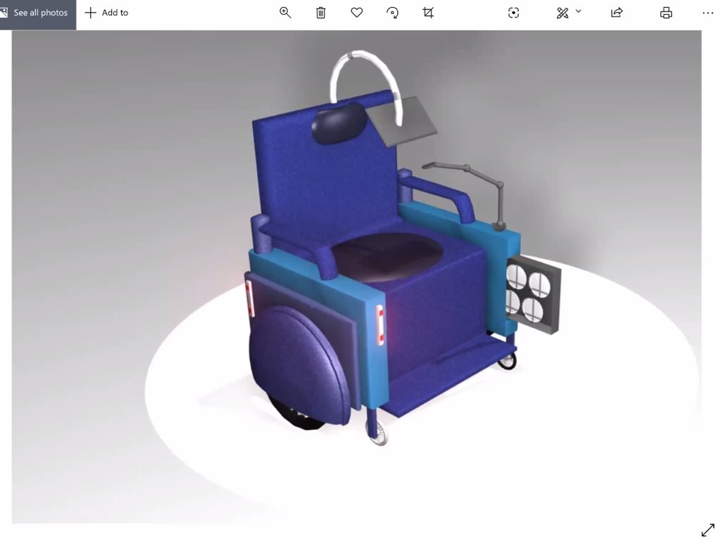This screenshot has height=537, width=721.
Task: Delete the photo with the trash icon
Action: [x=321, y=13]
